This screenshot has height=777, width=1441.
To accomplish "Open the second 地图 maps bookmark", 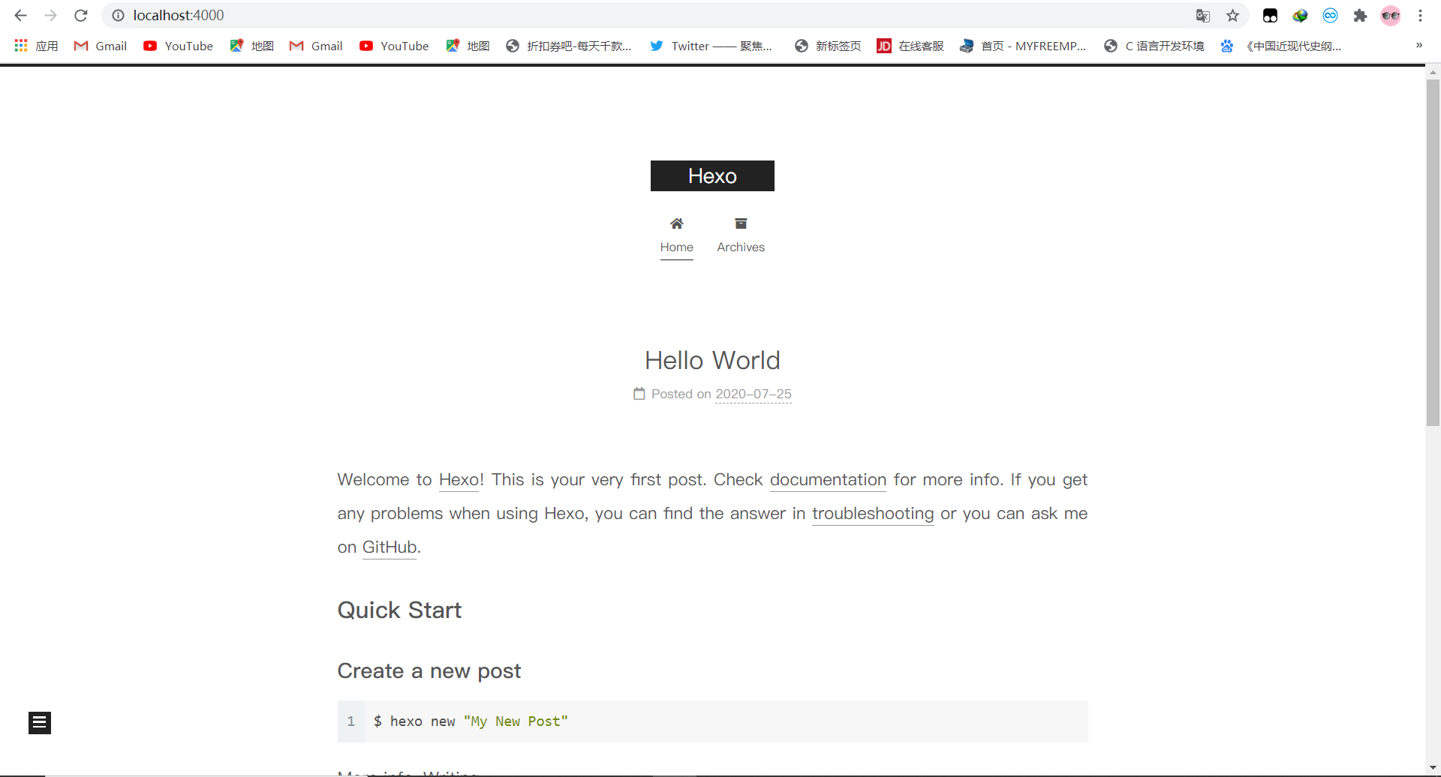I will pyautogui.click(x=468, y=46).
